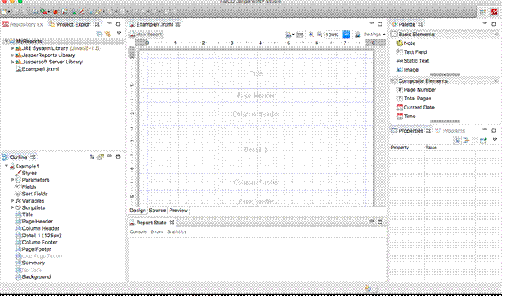Click the Open Perspective icon

point(483,12)
